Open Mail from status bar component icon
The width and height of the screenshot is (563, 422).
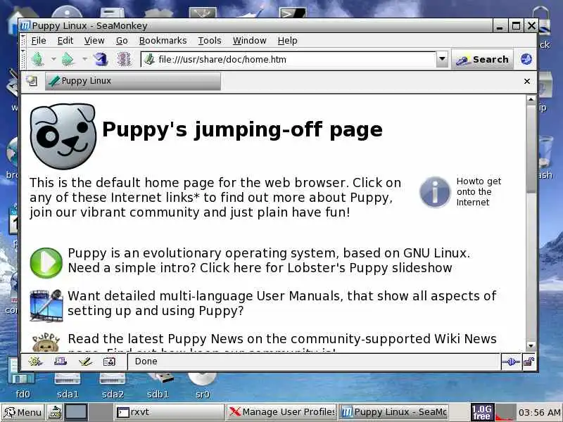[61, 362]
